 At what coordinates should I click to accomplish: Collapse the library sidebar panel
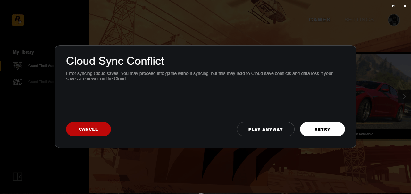18,177
